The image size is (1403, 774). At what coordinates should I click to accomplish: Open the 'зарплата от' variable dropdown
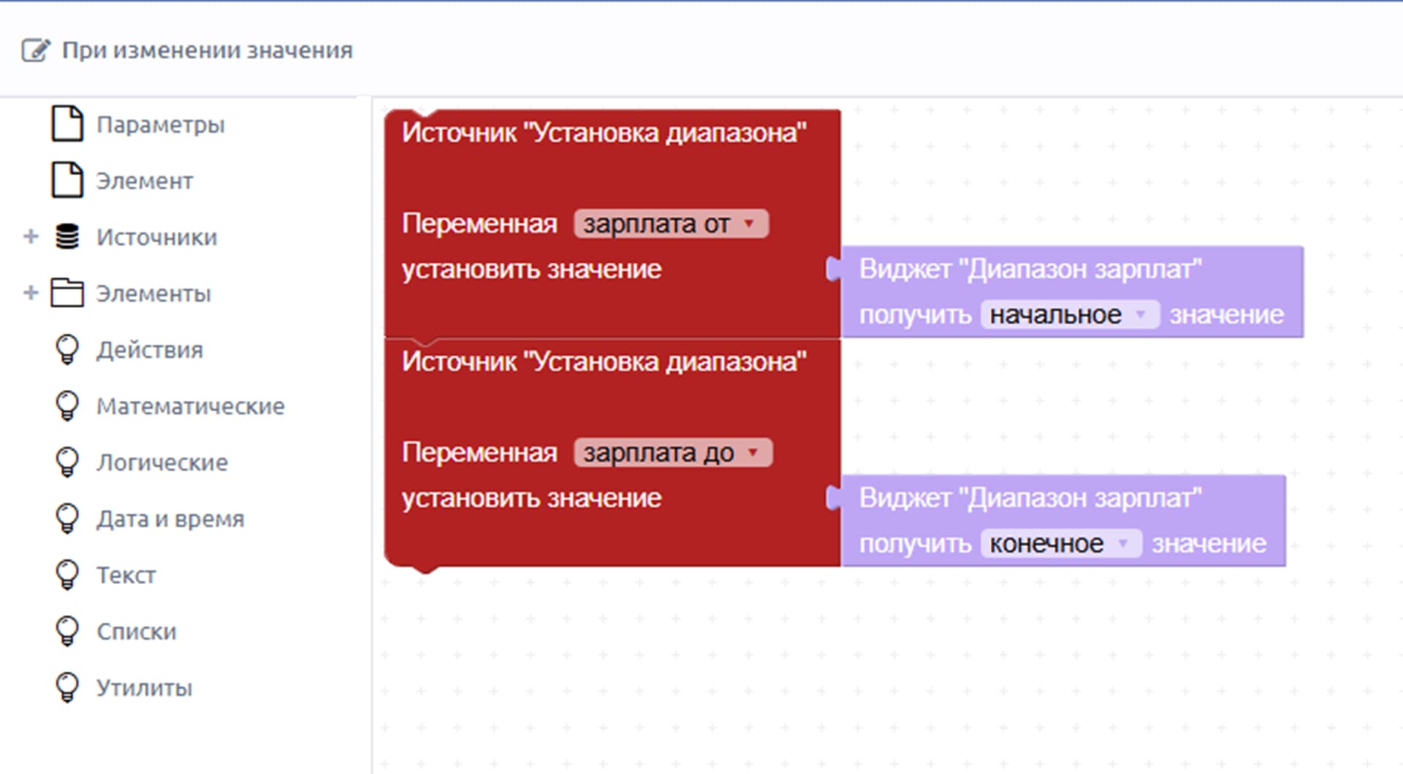671,223
